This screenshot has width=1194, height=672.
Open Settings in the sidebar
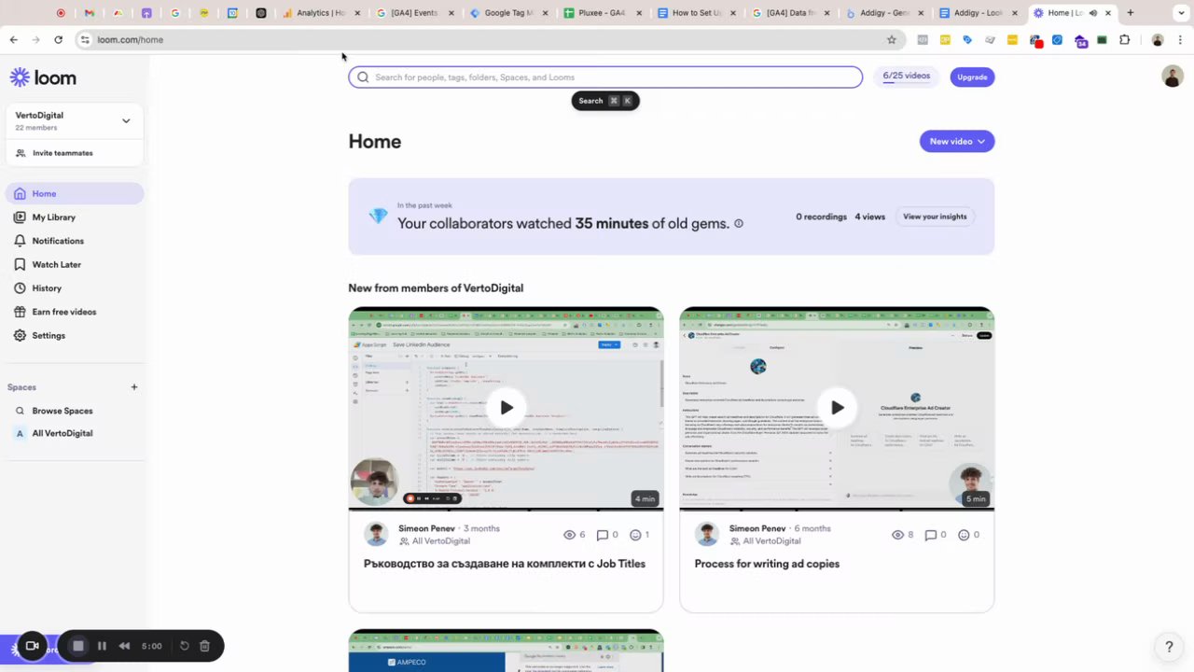click(49, 335)
